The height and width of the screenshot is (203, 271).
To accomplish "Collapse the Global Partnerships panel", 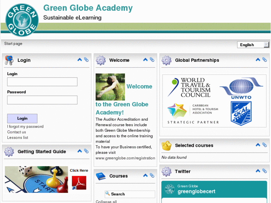I will coord(258,60).
